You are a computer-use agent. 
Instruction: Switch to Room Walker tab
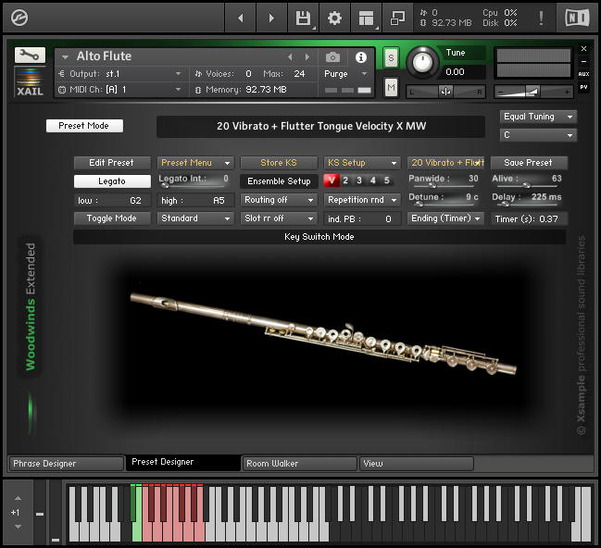[300, 464]
